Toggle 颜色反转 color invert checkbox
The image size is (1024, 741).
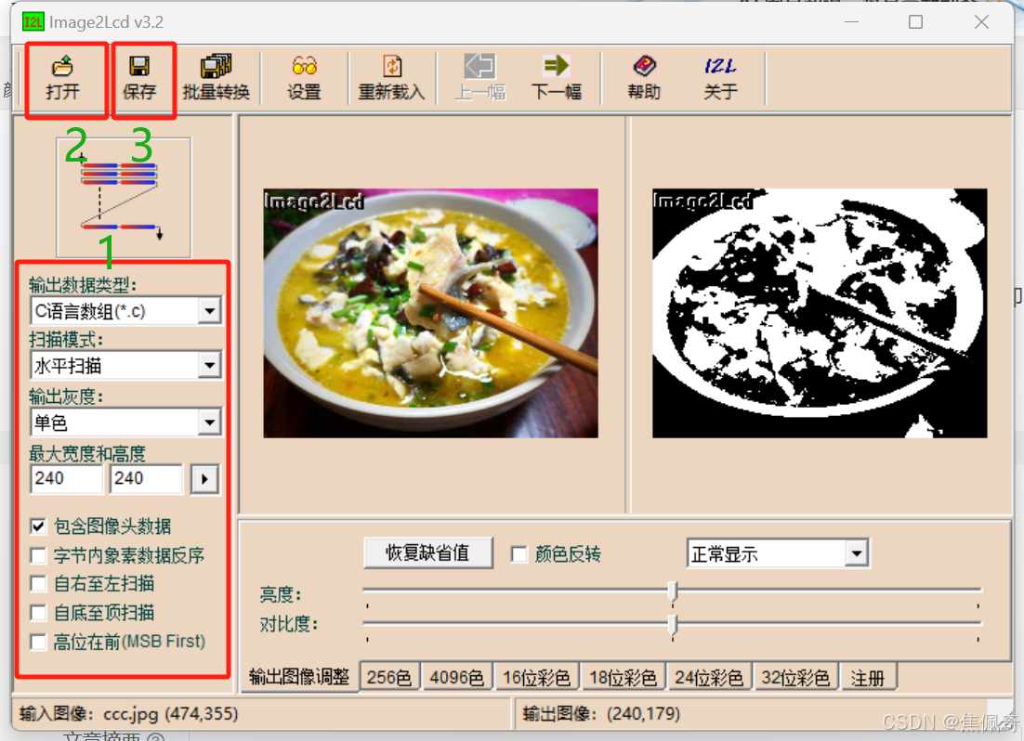[x=519, y=554]
